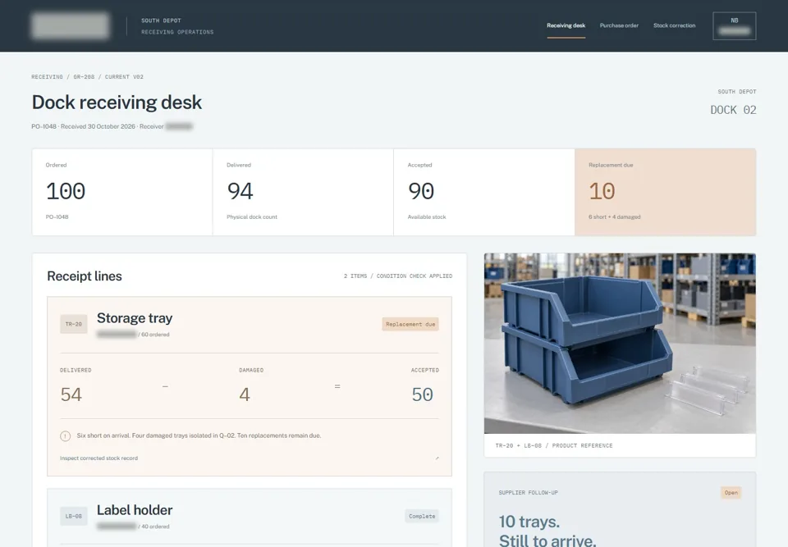
Task: Click the Open supplier follow-up badge
Action: click(731, 493)
